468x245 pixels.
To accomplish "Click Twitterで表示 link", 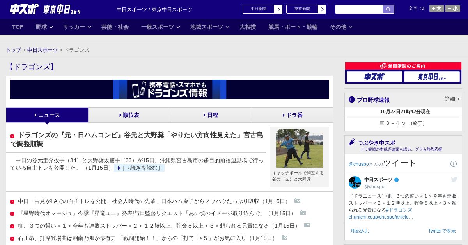I will point(442,231).
